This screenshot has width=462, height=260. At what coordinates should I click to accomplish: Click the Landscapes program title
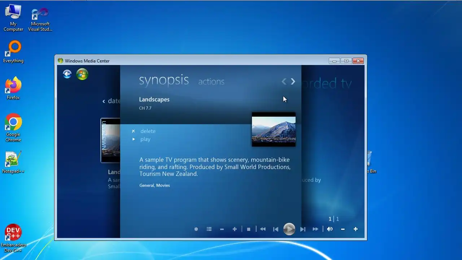coord(154,99)
